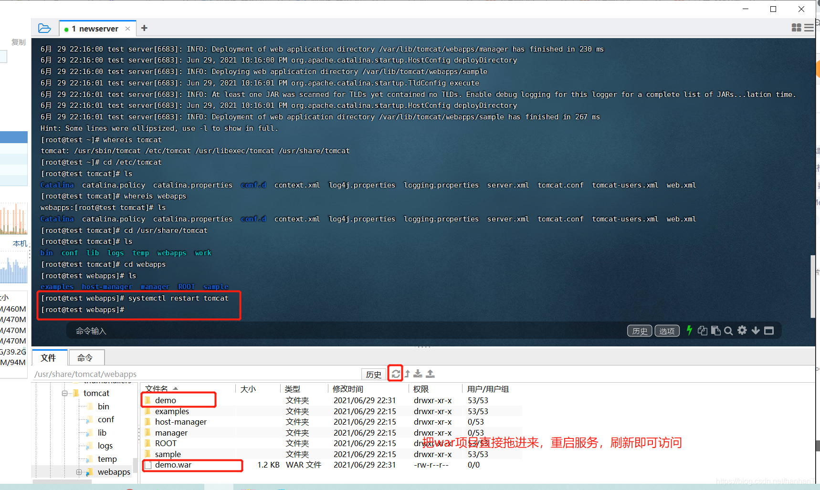
Task: Select the ROOT folder row
Action: [x=332, y=443]
